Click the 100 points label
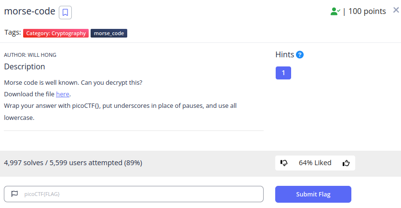This screenshot has height=208, width=401. coord(367,11)
